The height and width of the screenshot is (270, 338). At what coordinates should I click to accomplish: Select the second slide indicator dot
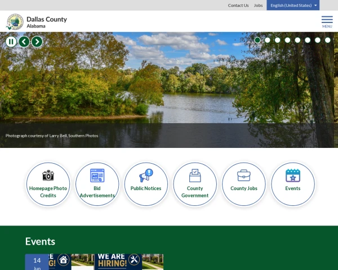(267, 40)
